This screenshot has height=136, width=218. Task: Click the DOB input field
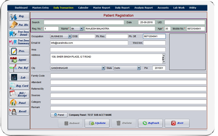87,36
